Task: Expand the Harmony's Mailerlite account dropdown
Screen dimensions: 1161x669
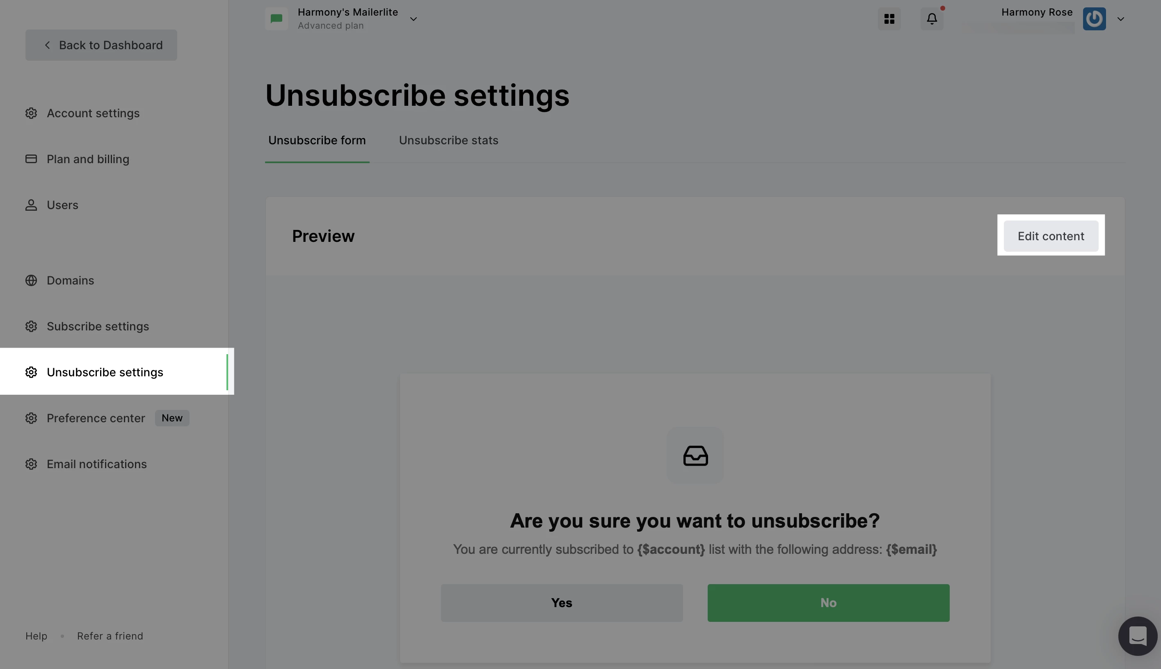Action: click(x=414, y=19)
